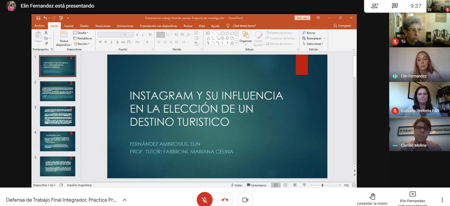Switch to slide sorter view icon
This screenshot has width=450, height=206.
pyautogui.click(x=285, y=185)
